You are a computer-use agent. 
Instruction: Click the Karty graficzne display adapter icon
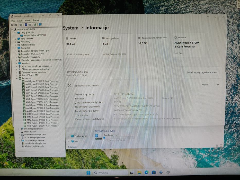pyautogui.click(x=19, y=33)
